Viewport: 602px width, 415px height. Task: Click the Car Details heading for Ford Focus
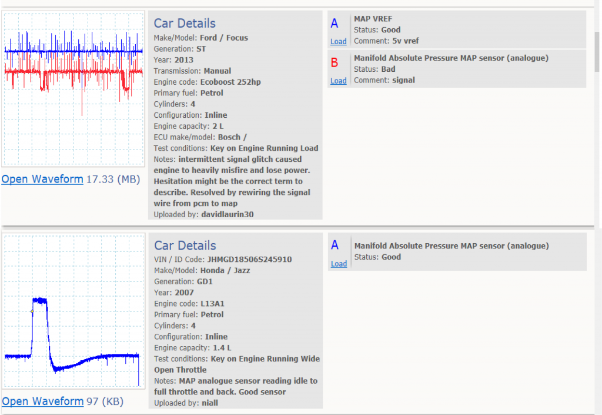(x=185, y=24)
